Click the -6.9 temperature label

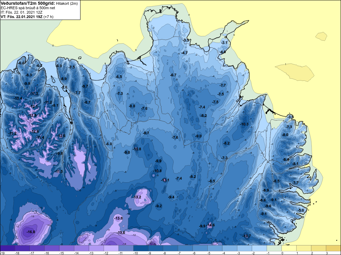coord(59,66)
